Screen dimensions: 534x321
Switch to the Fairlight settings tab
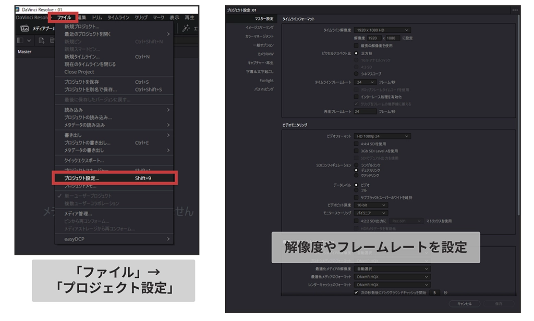pos(266,81)
